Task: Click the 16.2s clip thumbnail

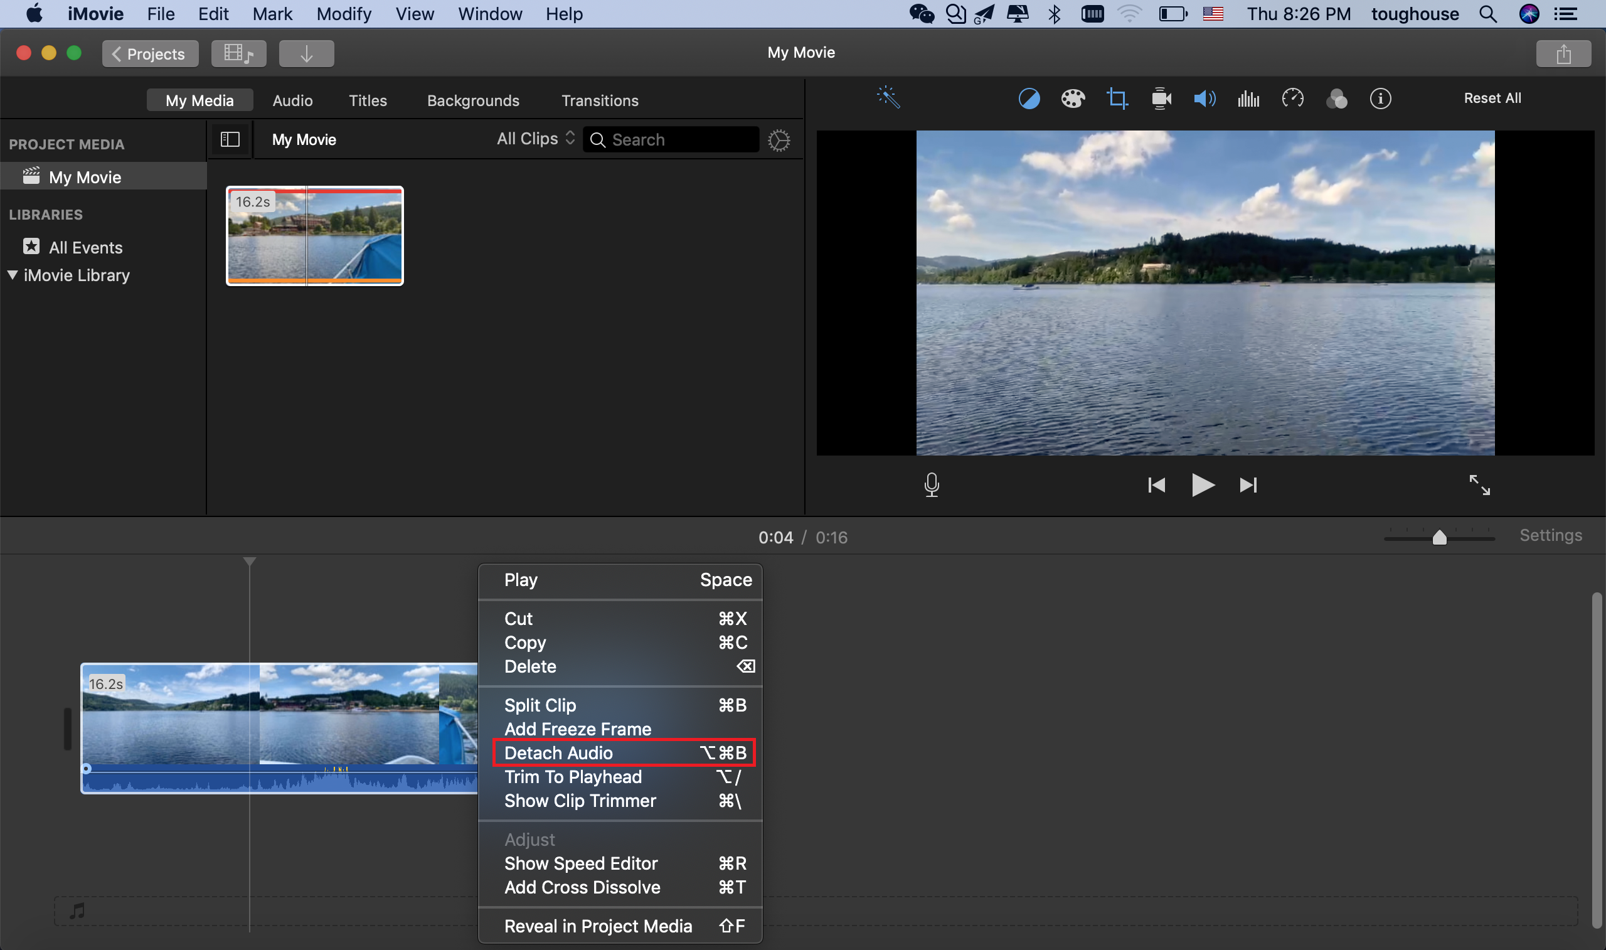Action: (314, 235)
